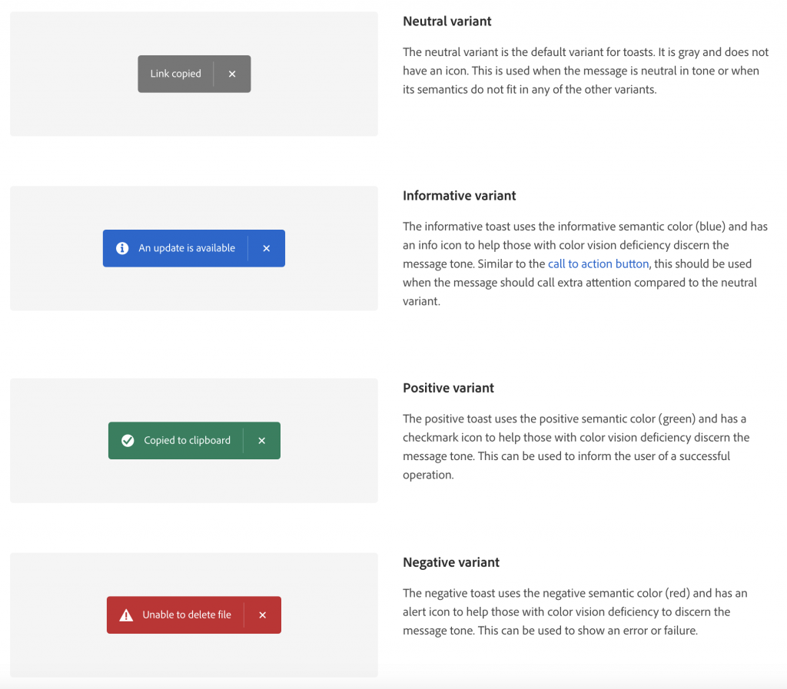Select the "Informative variant" heading

click(x=459, y=196)
